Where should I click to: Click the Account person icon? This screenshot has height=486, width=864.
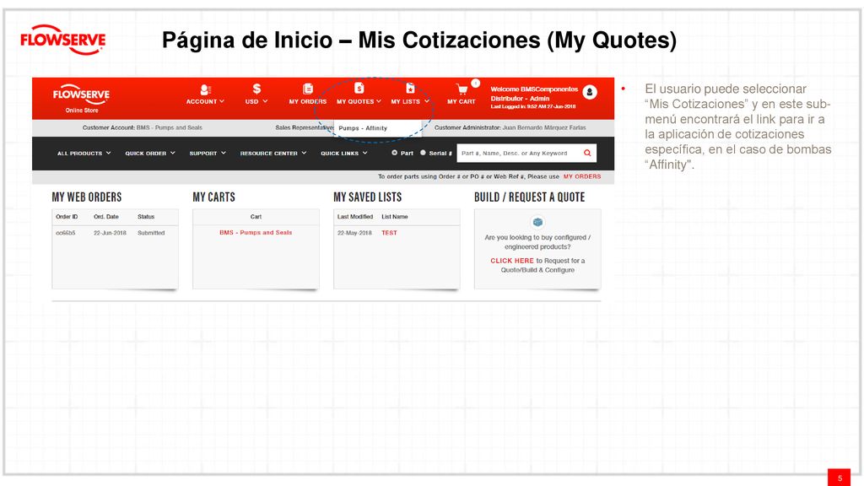(x=205, y=89)
